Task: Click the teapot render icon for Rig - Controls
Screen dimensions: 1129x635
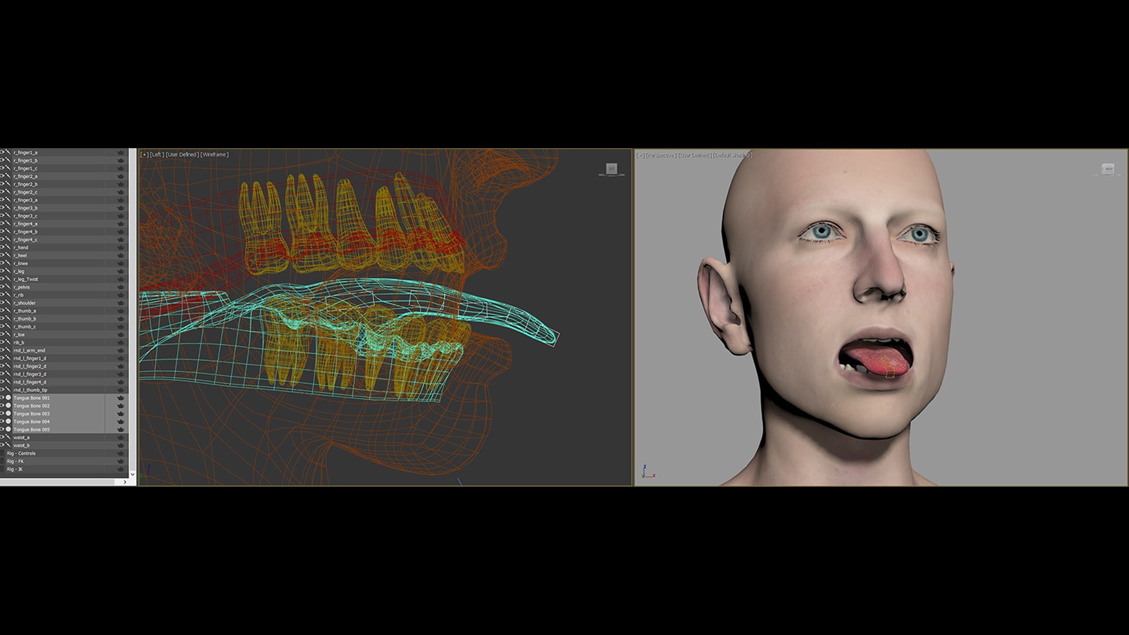Action: [121, 453]
